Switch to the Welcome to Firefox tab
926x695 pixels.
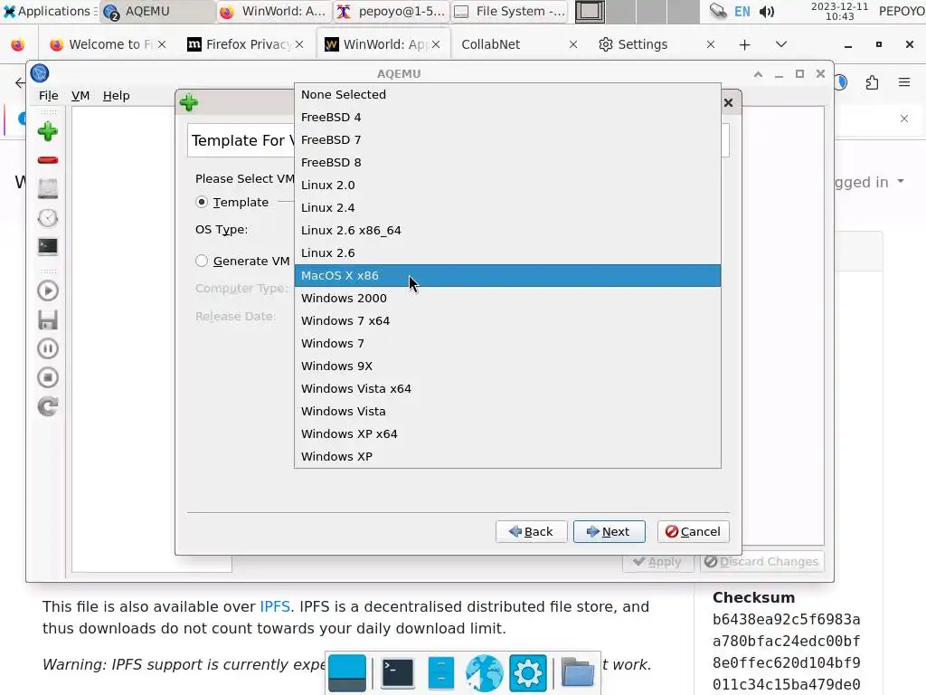point(106,44)
